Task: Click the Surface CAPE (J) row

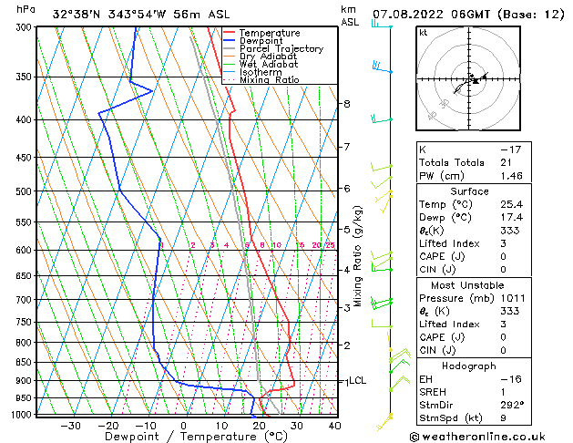Action: click(474, 256)
